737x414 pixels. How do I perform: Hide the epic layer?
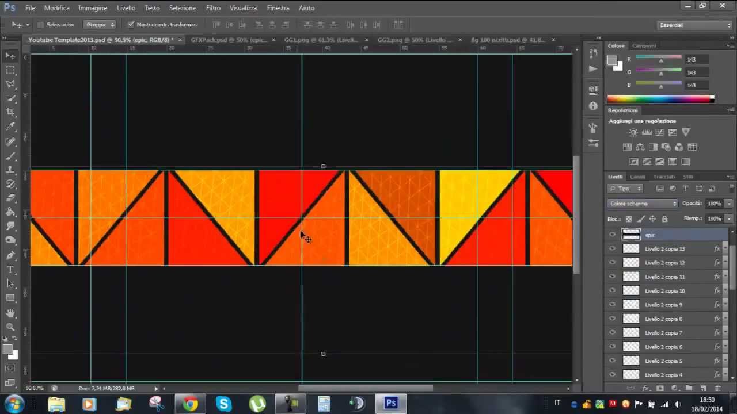pos(612,235)
